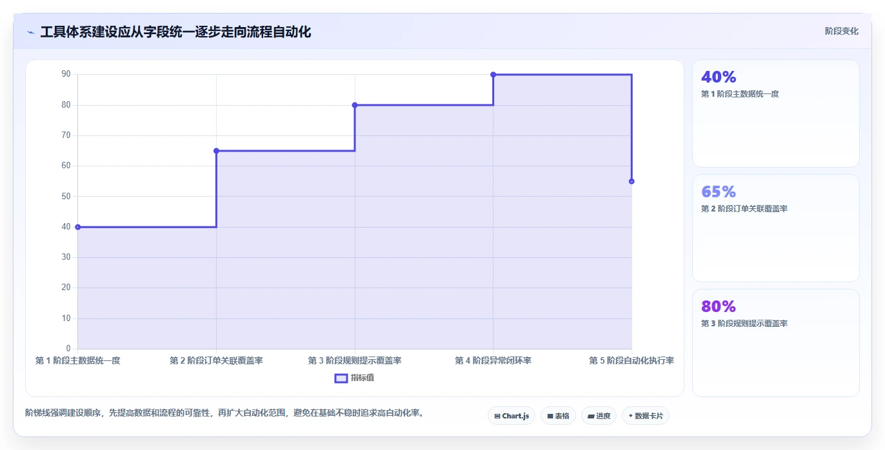This screenshot has width=885, height=450.
Task: Click the 阶段变化 label in the header
Action: point(841,31)
